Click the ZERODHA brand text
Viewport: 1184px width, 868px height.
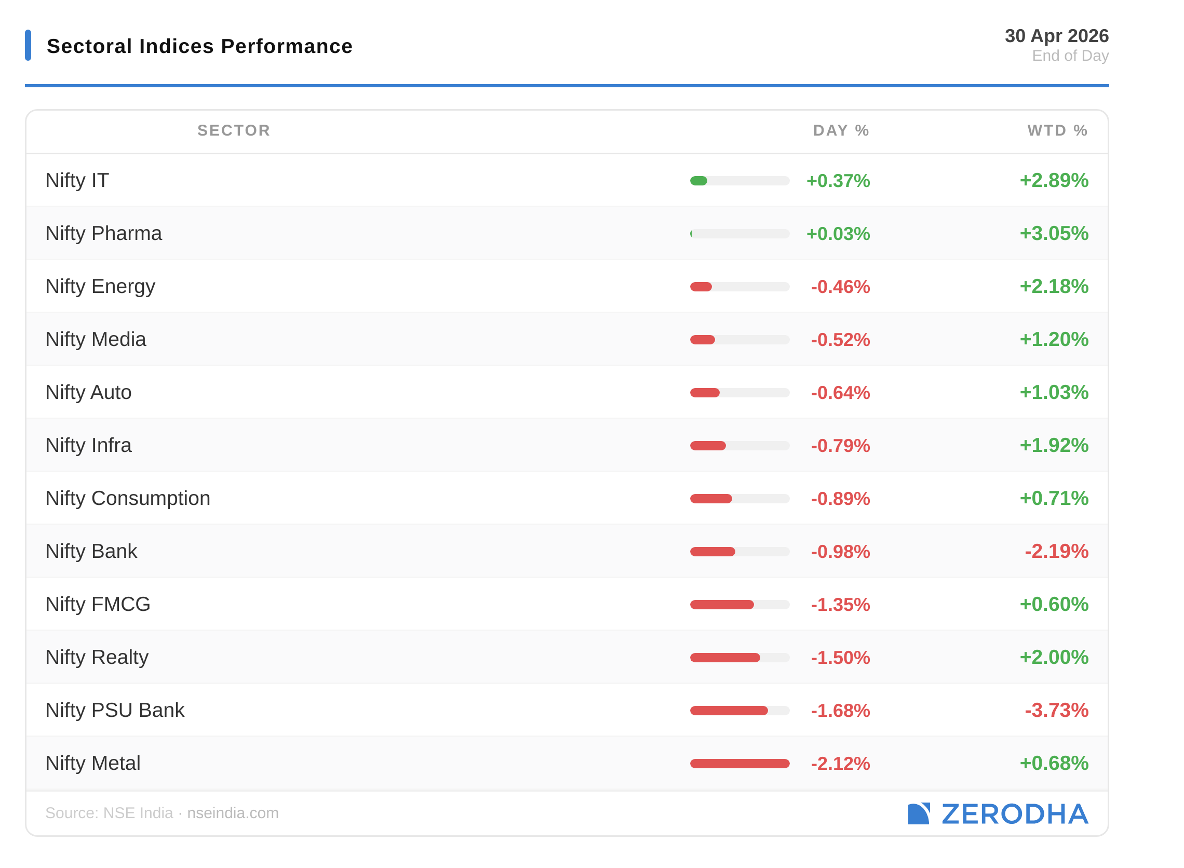(1015, 814)
